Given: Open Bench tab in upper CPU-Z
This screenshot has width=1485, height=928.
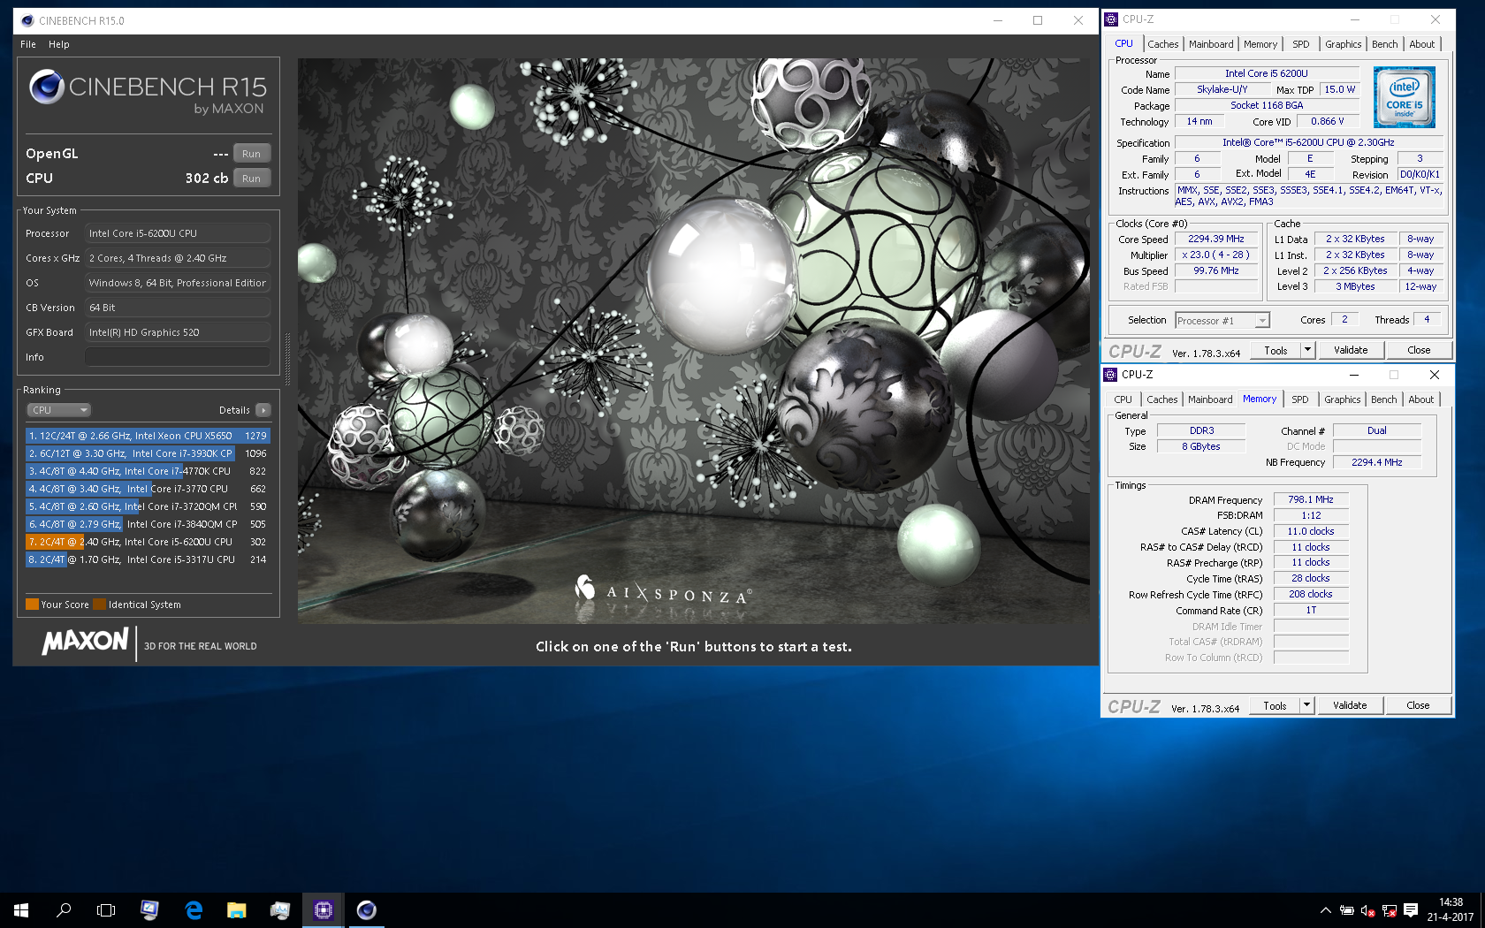Looking at the screenshot, I should click(x=1385, y=44).
